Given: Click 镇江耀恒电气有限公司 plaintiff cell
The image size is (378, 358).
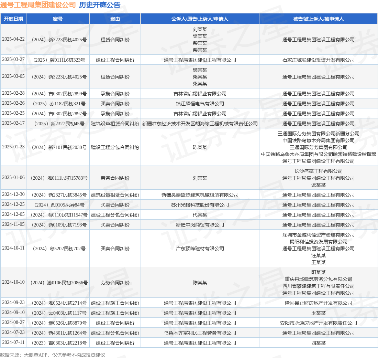Looking at the screenshot, I should coord(200,104).
